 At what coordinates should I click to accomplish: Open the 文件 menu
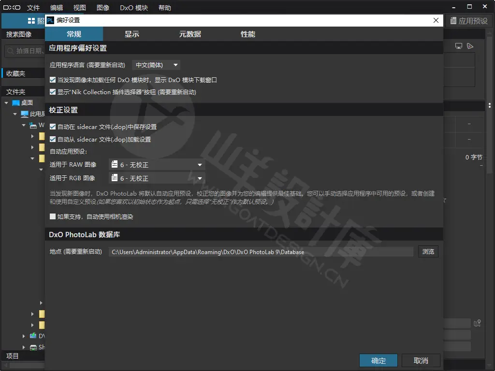pyautogui.click(x=33, y=8)
